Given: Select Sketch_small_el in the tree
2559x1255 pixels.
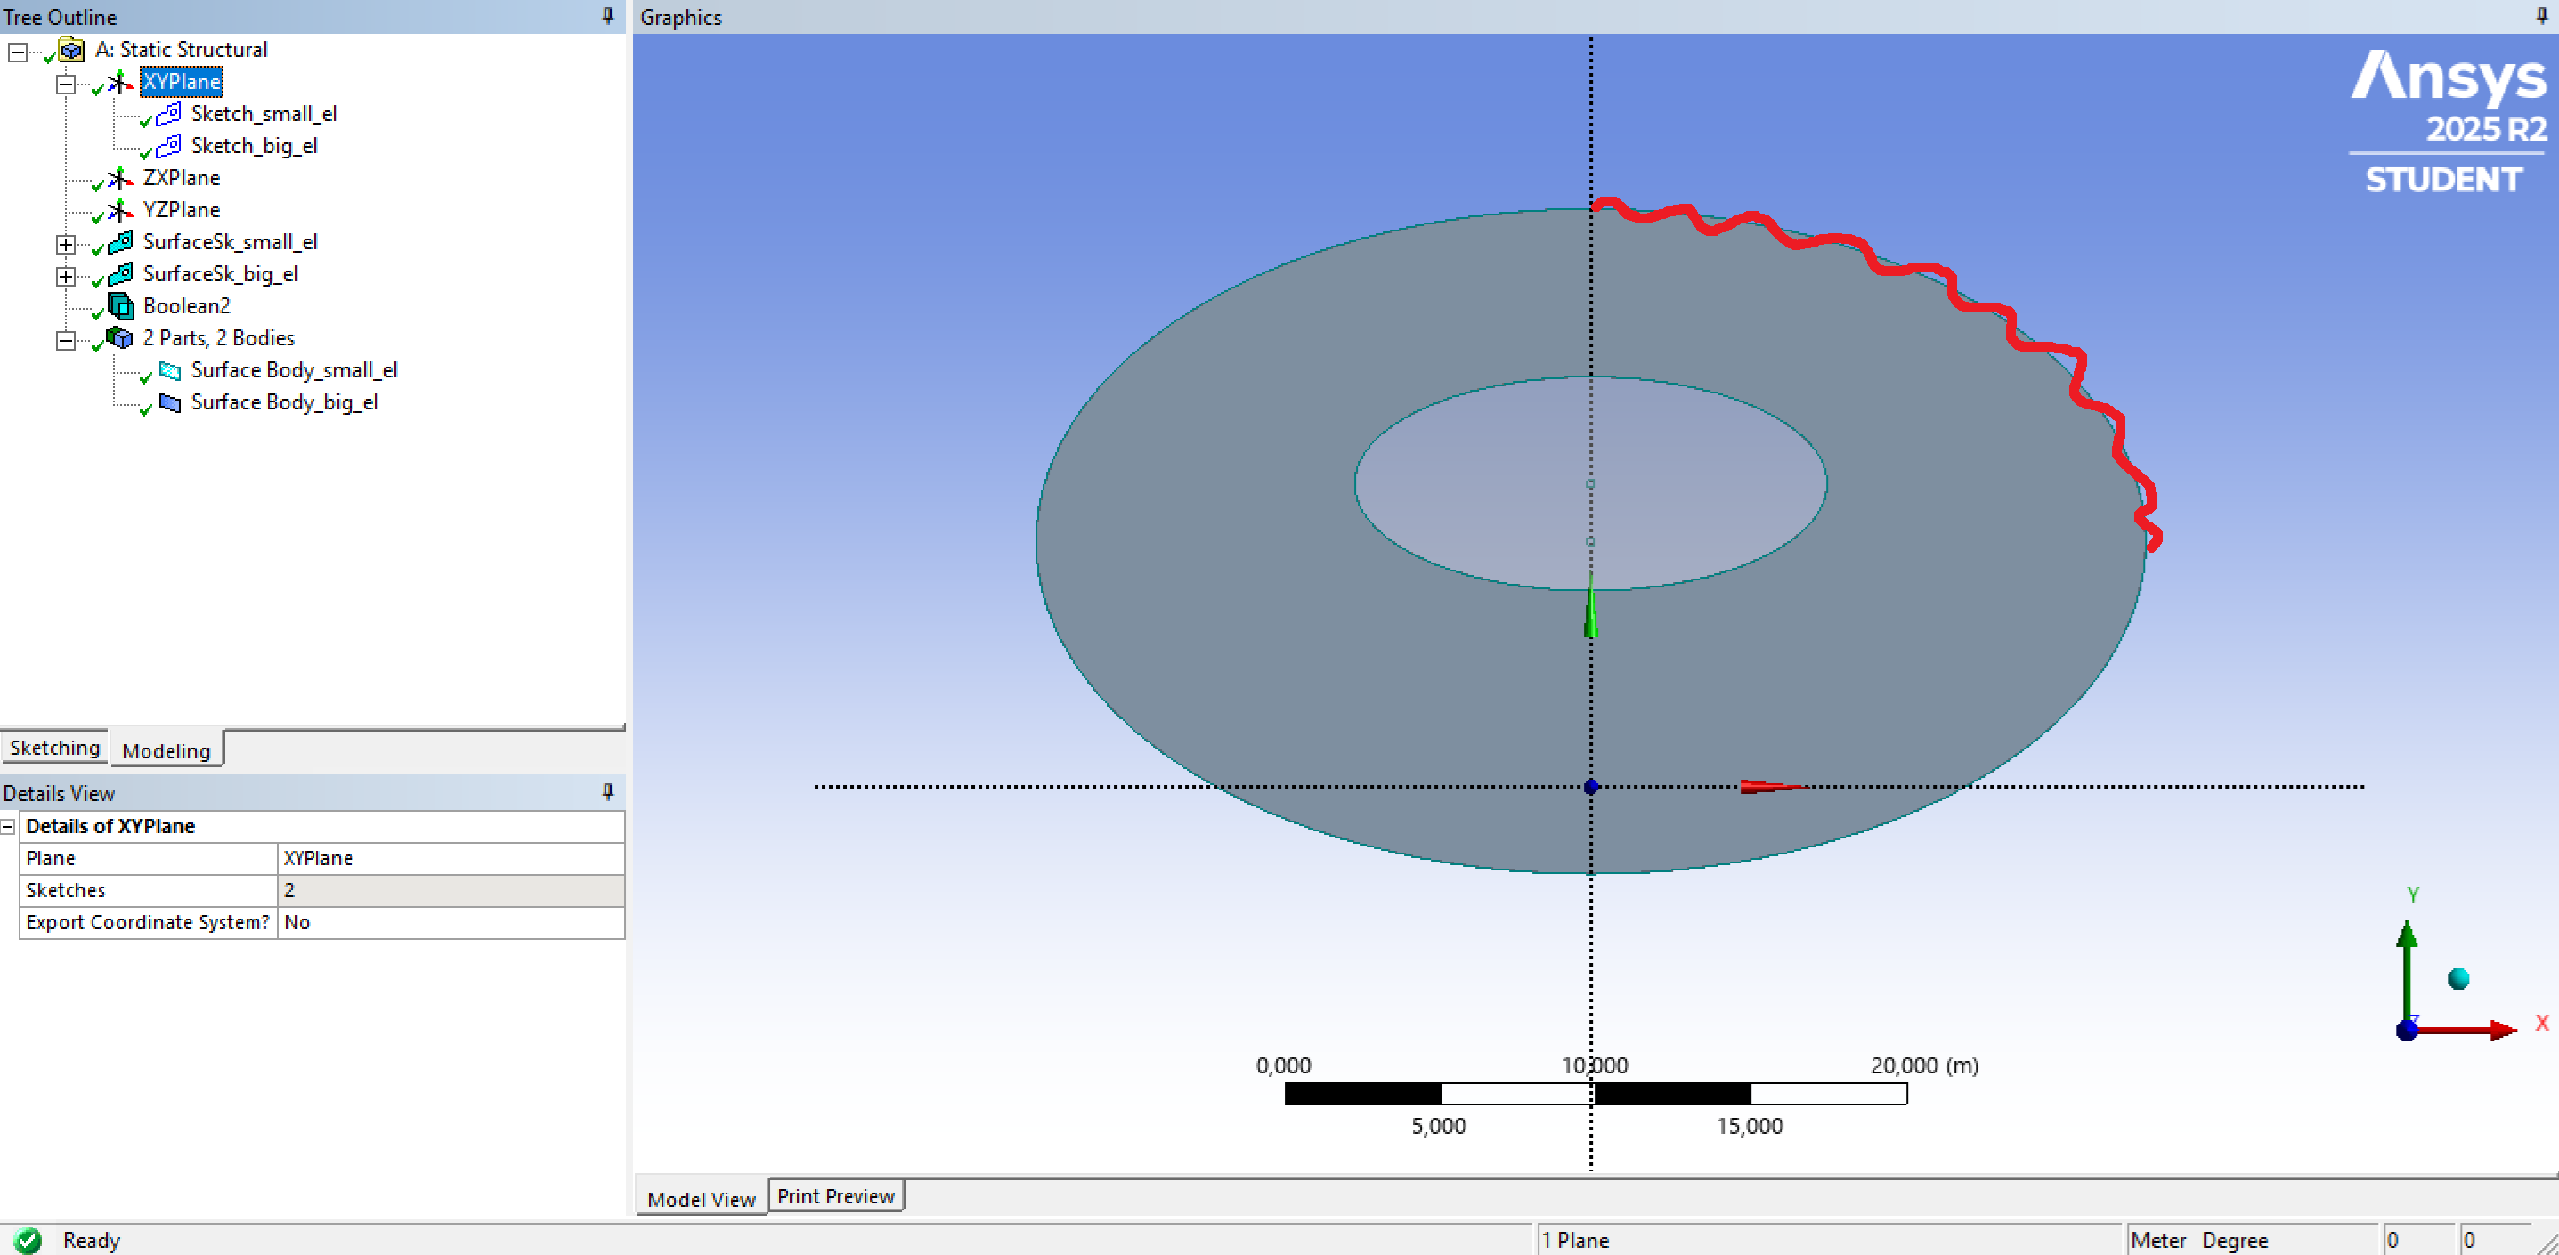Looking at the screenshot, I should (x=264, y=113).
